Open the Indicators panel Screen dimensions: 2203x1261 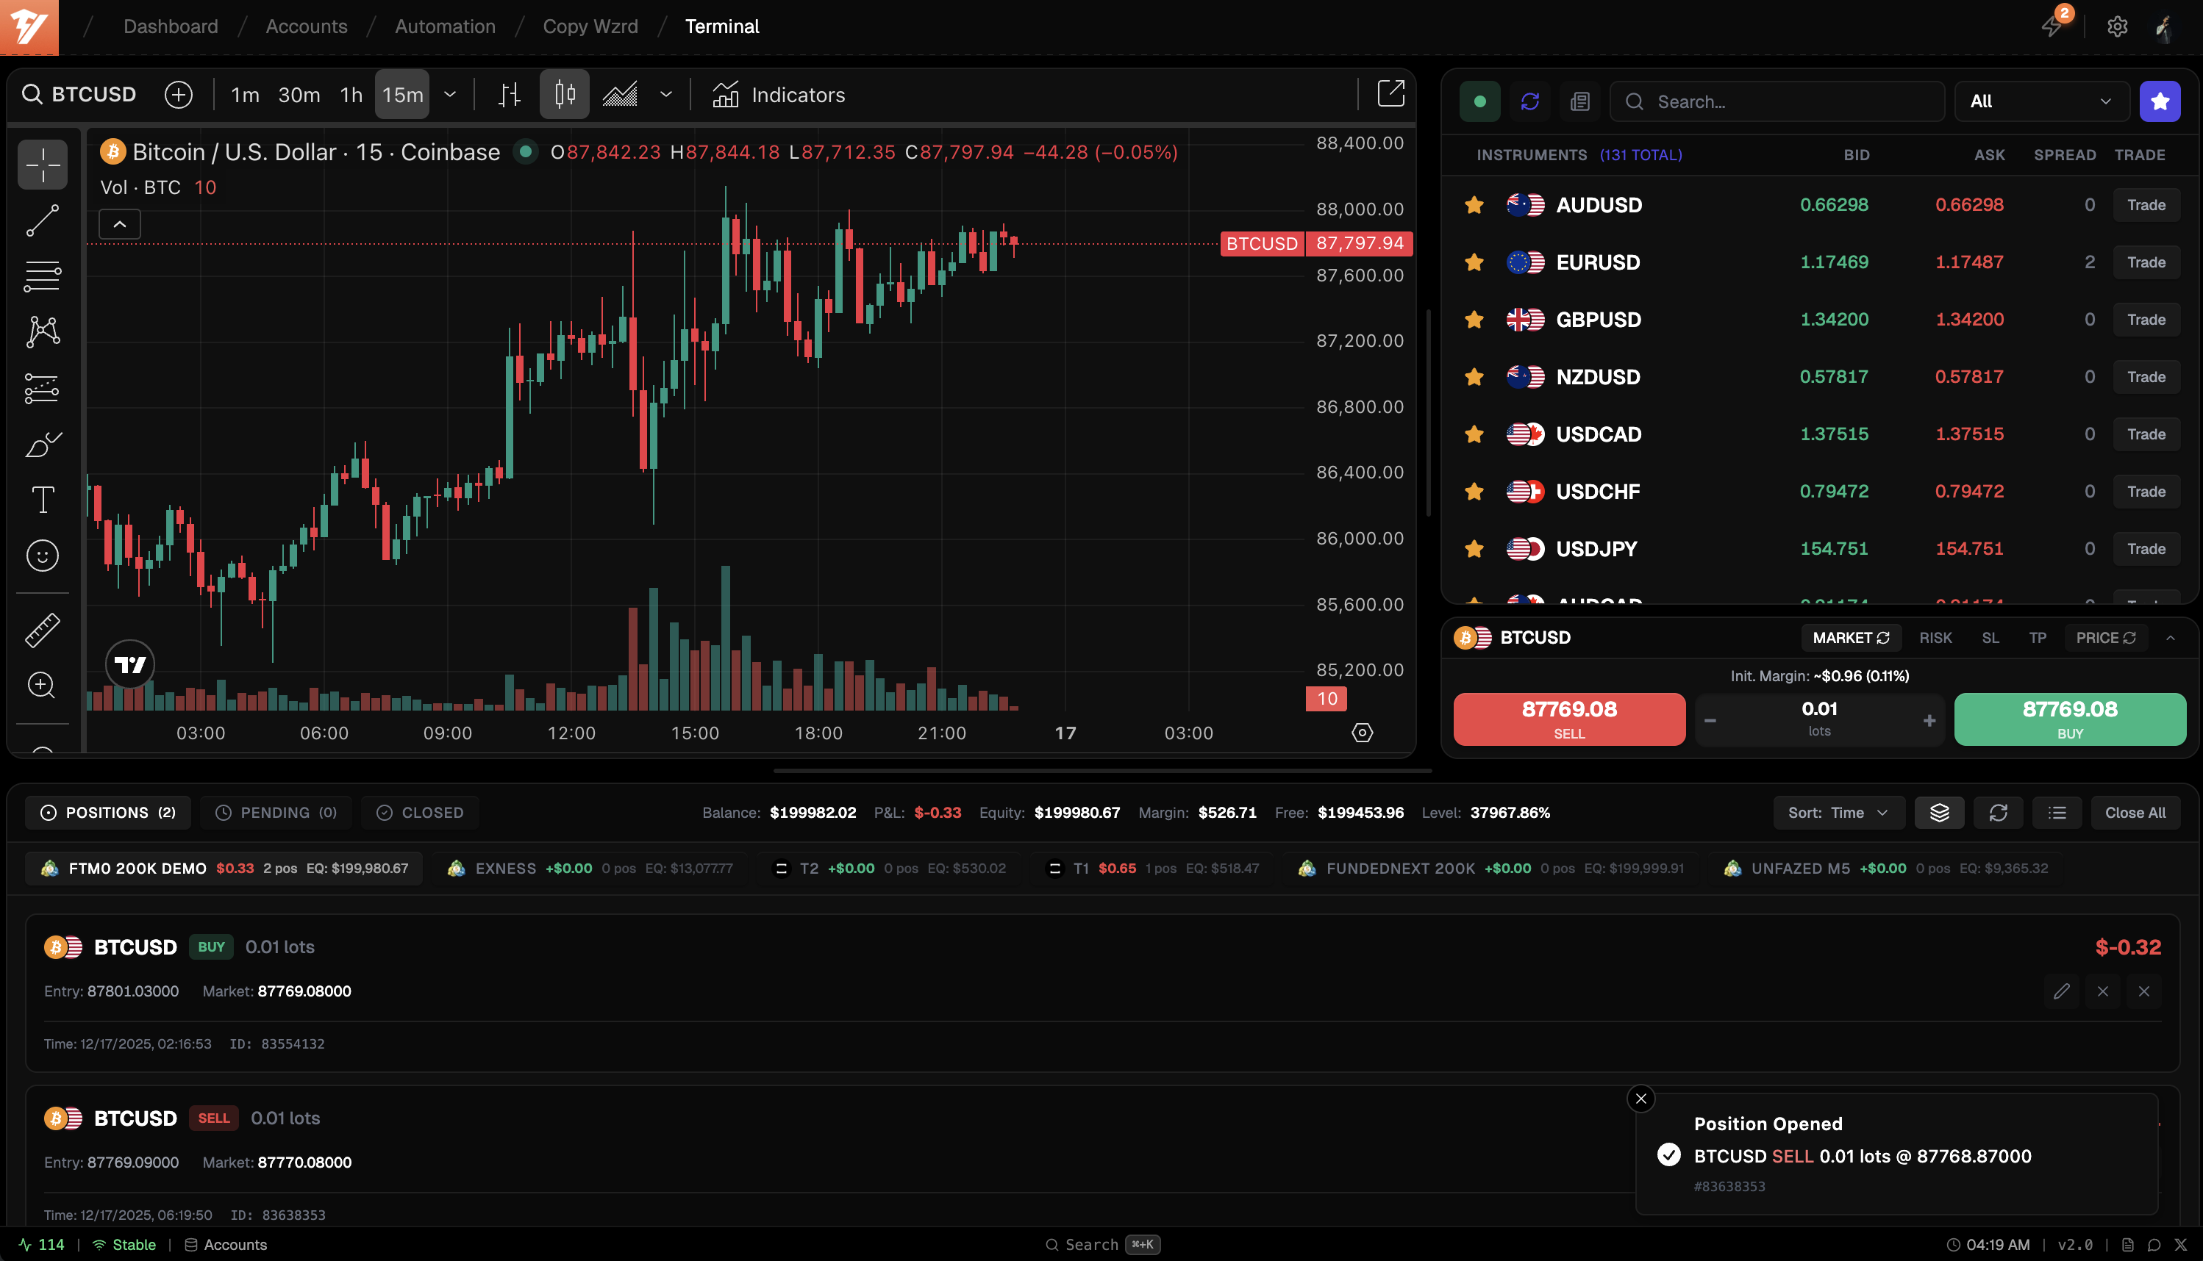[x=778, y=94]
